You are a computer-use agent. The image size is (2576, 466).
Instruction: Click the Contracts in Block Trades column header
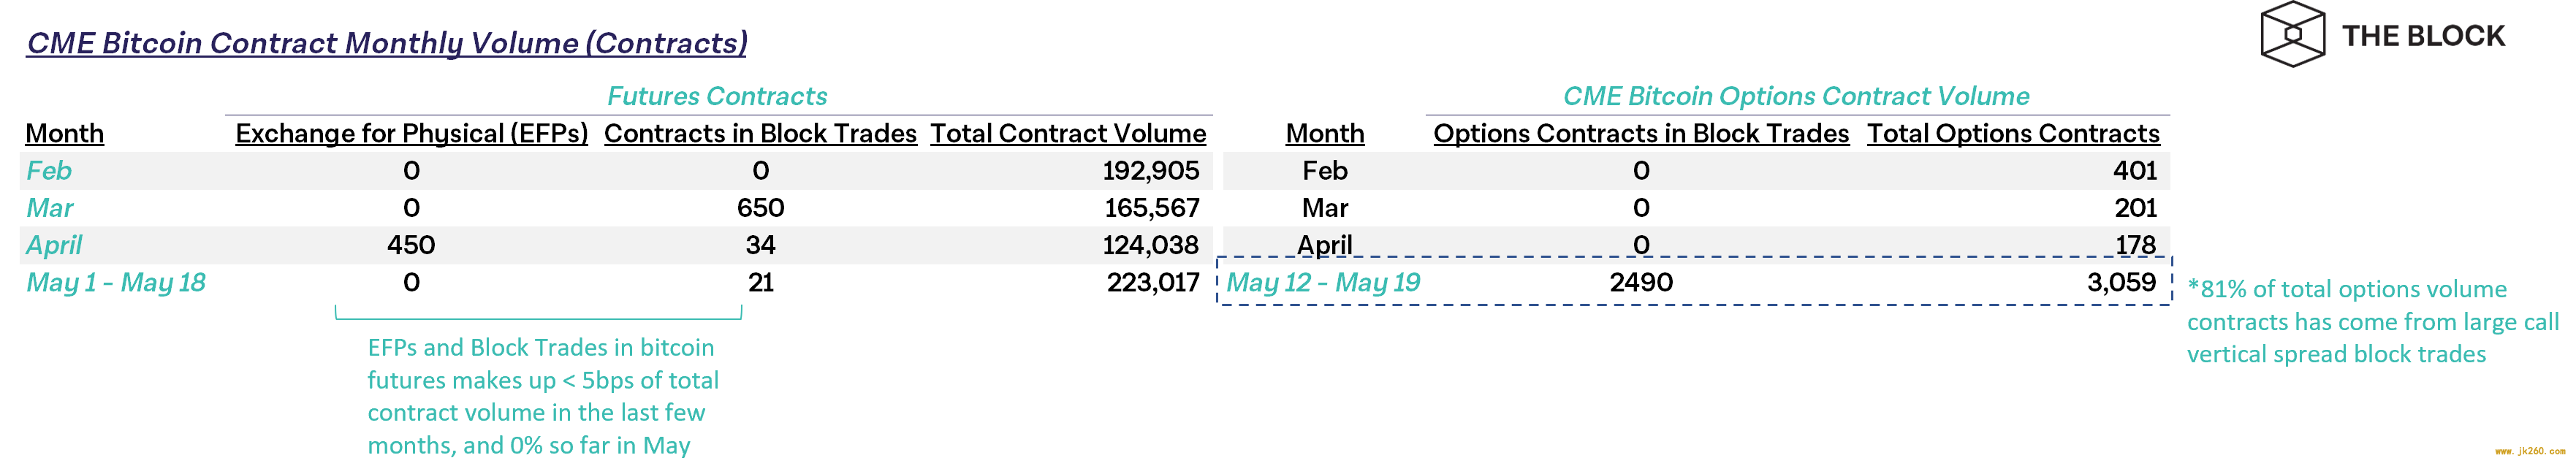(x=760, y=134)
